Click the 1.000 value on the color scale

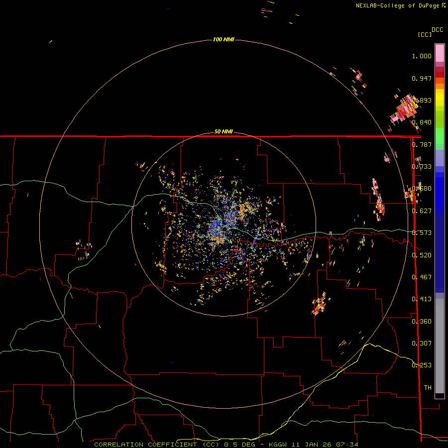[x=422, y=56]
